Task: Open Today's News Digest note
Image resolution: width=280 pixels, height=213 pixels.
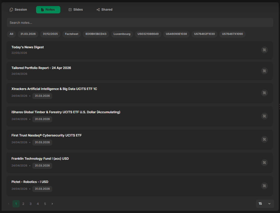Action: point(139,50)
